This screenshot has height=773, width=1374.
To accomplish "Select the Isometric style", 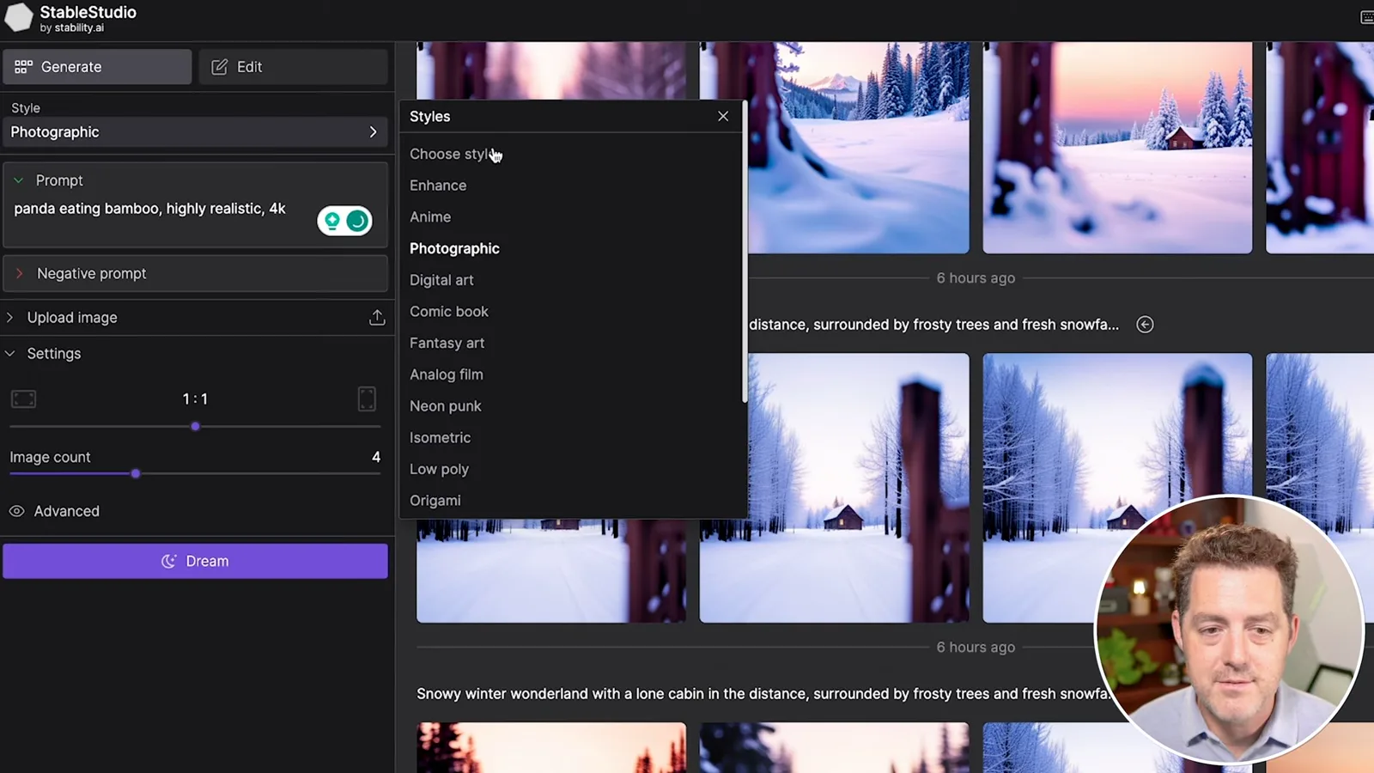I will [440, 437].
